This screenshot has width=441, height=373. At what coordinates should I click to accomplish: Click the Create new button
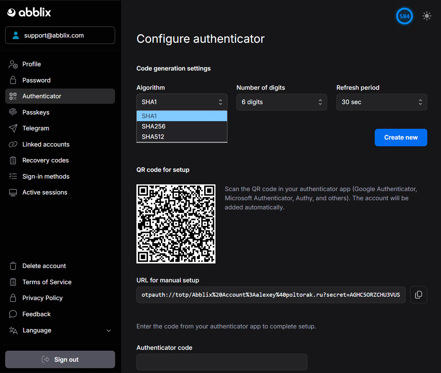pyautogui.click(x=401, y=138)
